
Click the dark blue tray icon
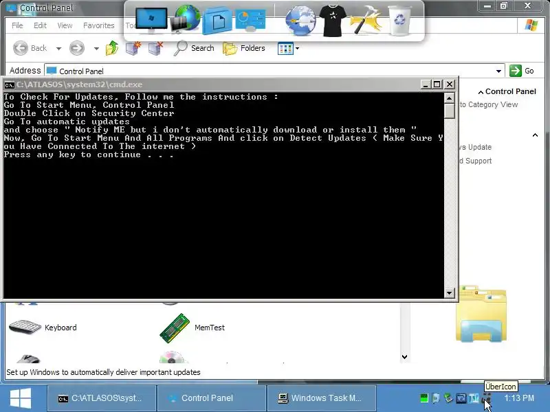click(461, 398)
